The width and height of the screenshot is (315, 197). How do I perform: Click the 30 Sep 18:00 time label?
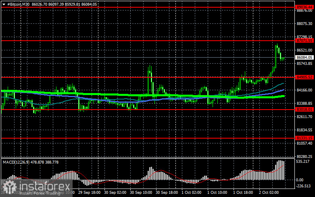click(x=167, y=193)
